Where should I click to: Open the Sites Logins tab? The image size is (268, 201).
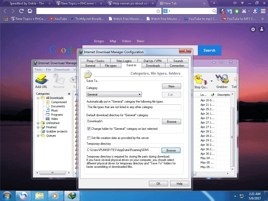(124, 61)
